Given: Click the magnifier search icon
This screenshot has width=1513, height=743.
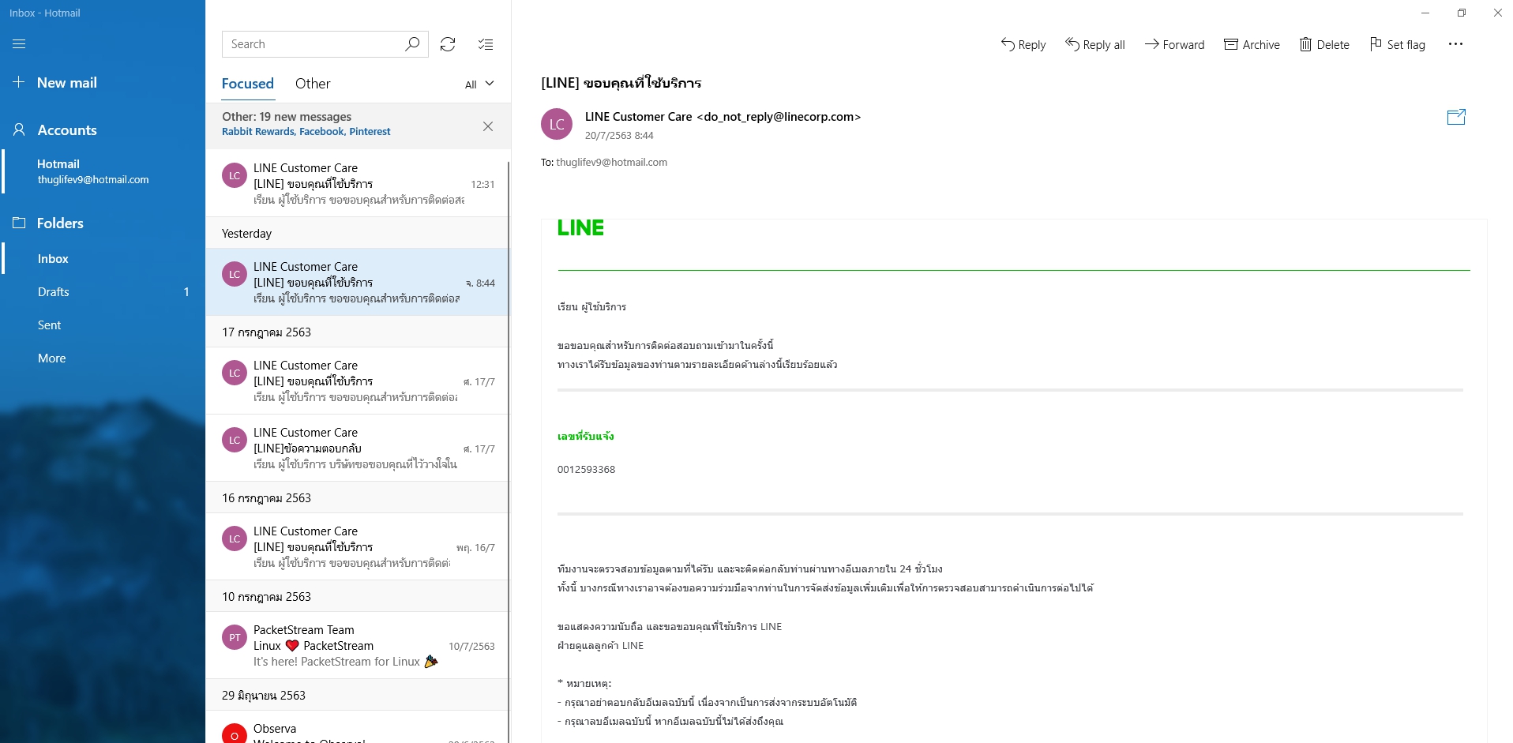Looking at the screenshot, I should coord(412,44).
